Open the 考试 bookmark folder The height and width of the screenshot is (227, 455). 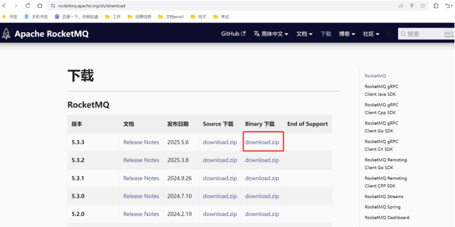(221, 17)
